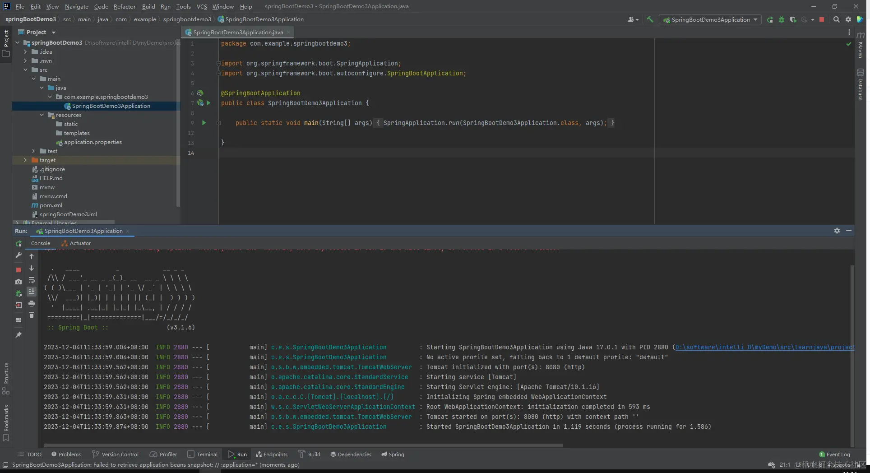Click the console horizontal scrollbar
The width and height of the screenshot is (870, 473).
point(302,445)
